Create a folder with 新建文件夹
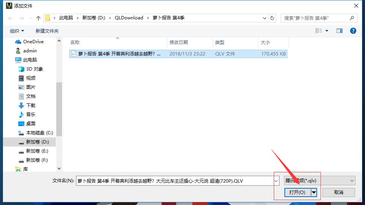Screen dimensions: 365x205 [47, 31]
